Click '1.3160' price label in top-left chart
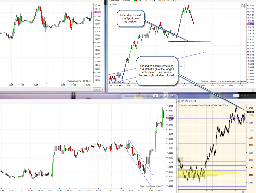Image resolution: width=256 pixels, height=193 pixels. [98, 5]
